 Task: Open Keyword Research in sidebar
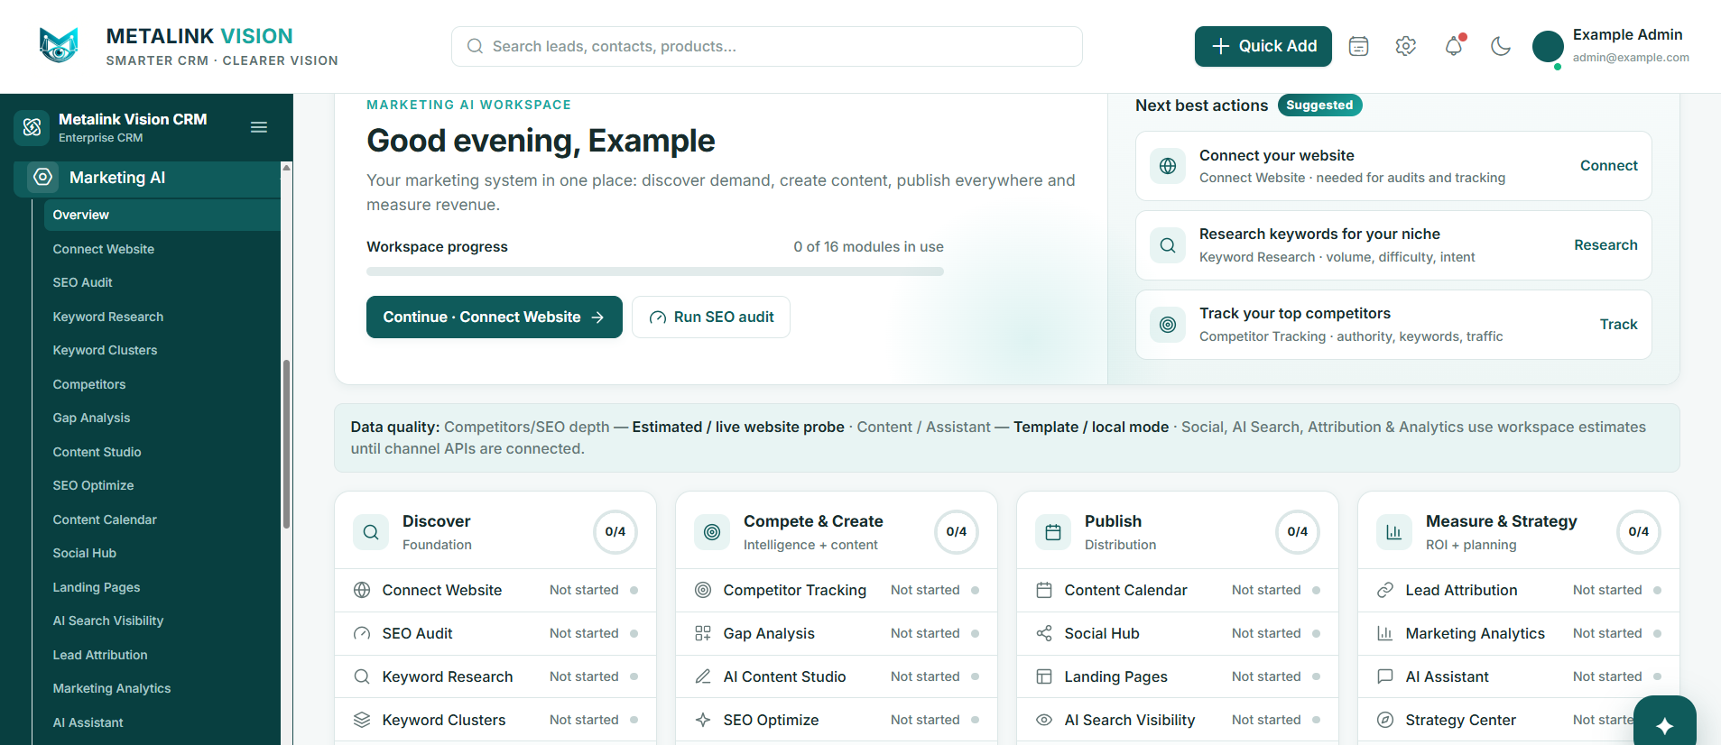[x=162, y=317]
